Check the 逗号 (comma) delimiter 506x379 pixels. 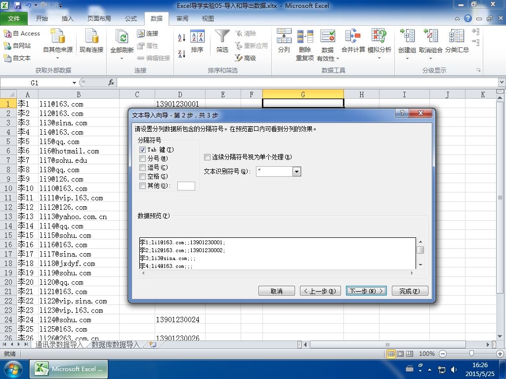coord(143,168)
